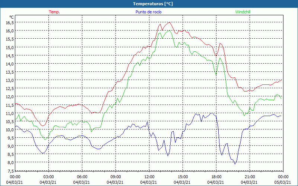Select the red 'Temp.' legend label
The width and height of the screenshot is (298, 186).
click(x=54, y=12)
